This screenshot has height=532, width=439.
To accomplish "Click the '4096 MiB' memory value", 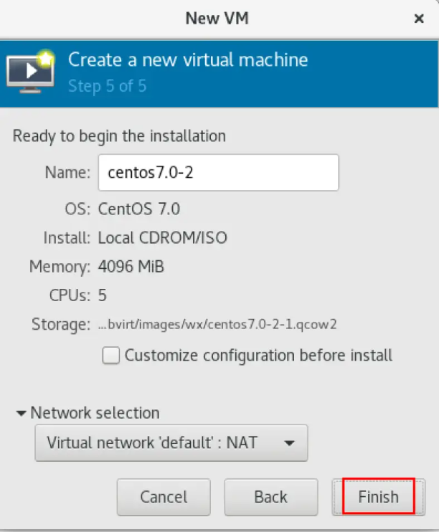I will [x=131, y=266].
